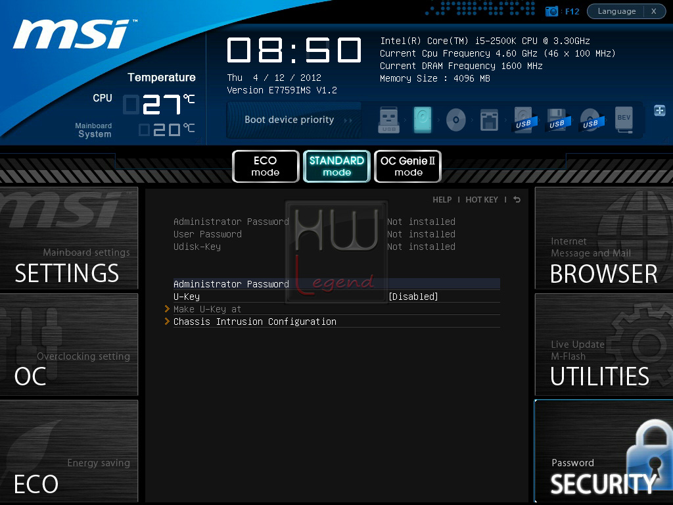Click the Boot device priority label
This screenshot has width=673, height=505.
289,120
